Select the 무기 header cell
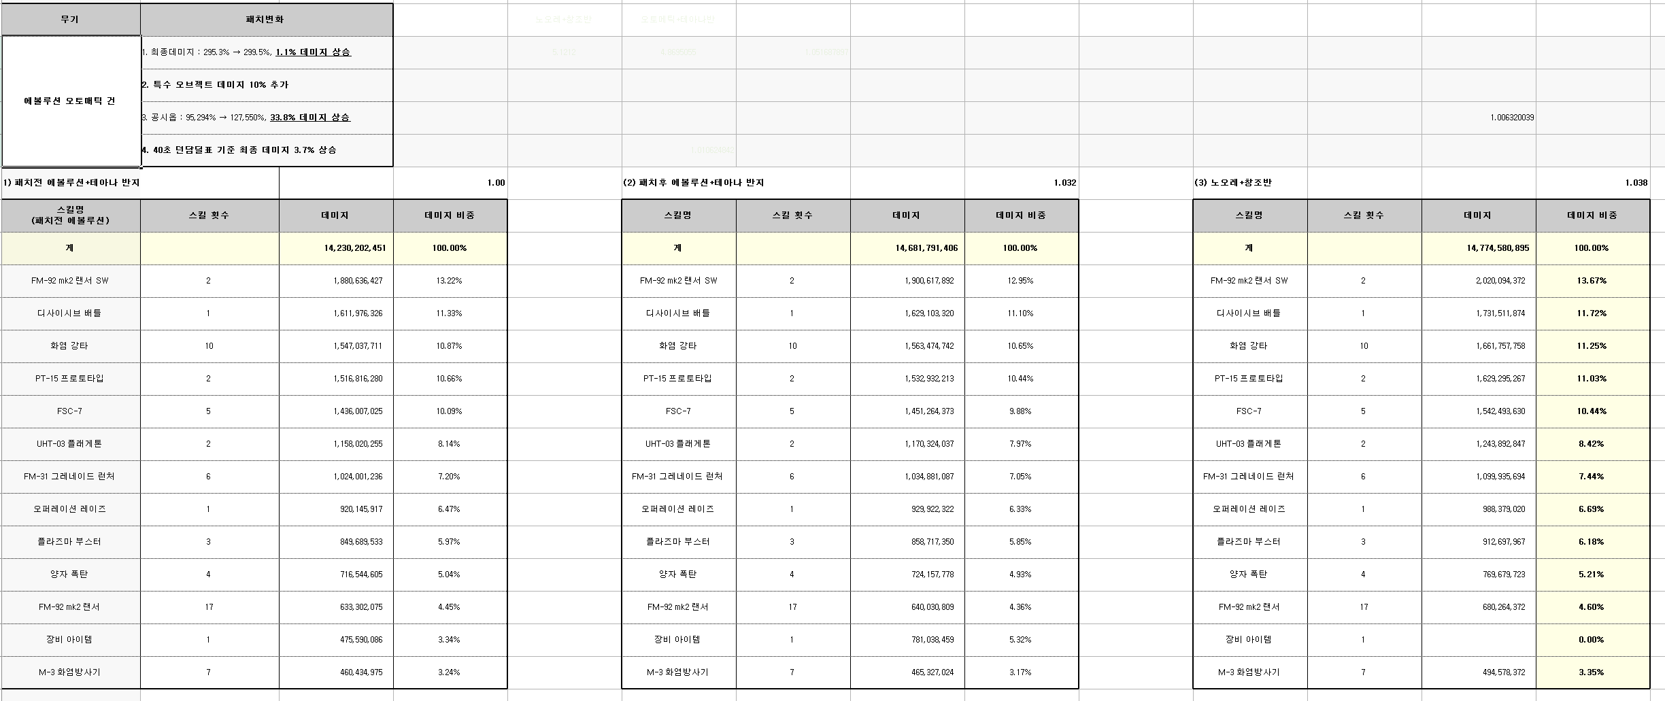This screenshot has height=701, width=1665. click(x=70, y=20)
